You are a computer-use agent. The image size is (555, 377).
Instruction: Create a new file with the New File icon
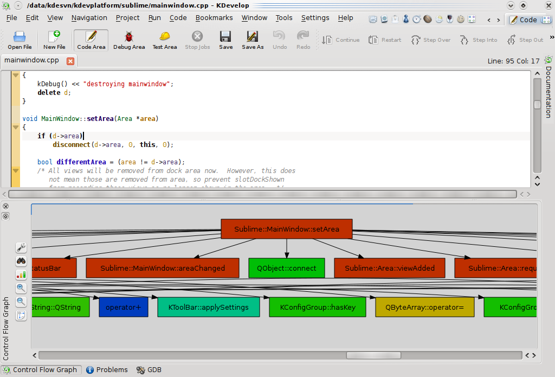[54, 40]
